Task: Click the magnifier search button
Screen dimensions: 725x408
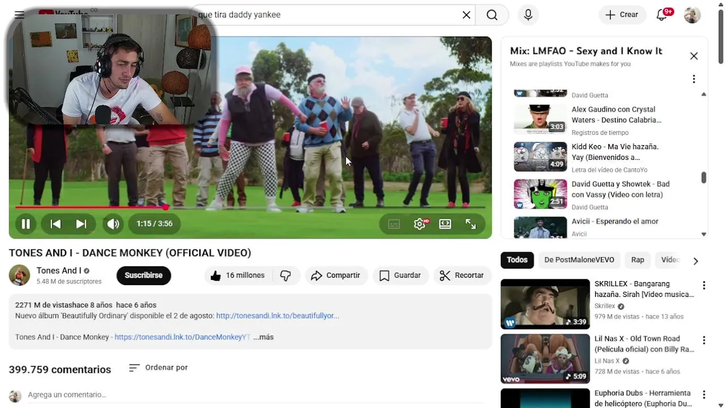Action: coord(492,15)
